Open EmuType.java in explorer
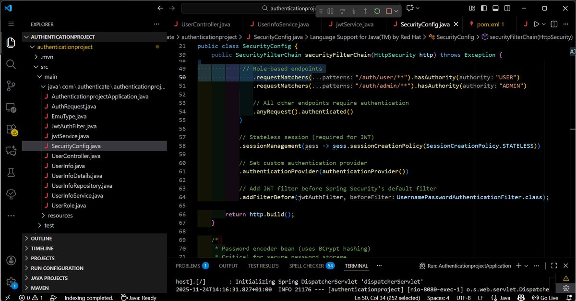The height and width of the screenshot is (301, 576). tap(95, 116)
